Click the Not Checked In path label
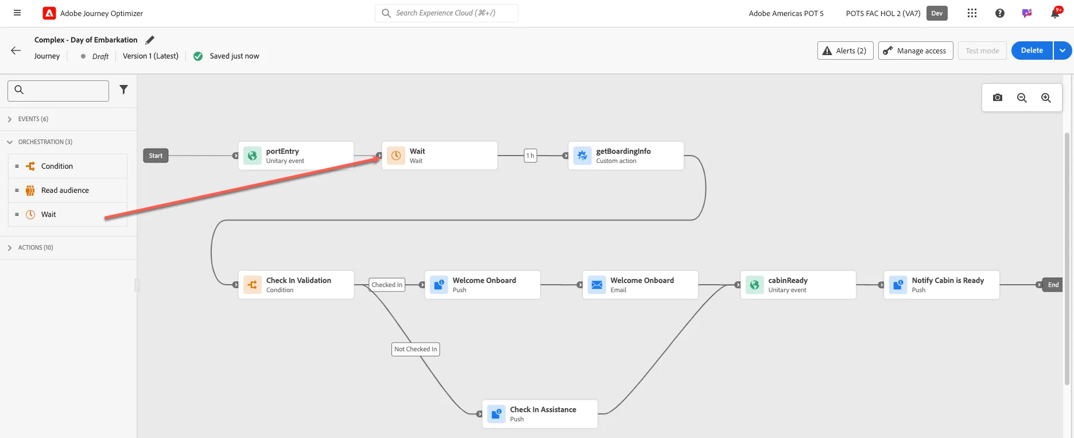The width and height of the screenshot is (1074, 438). tap(416, 349)
